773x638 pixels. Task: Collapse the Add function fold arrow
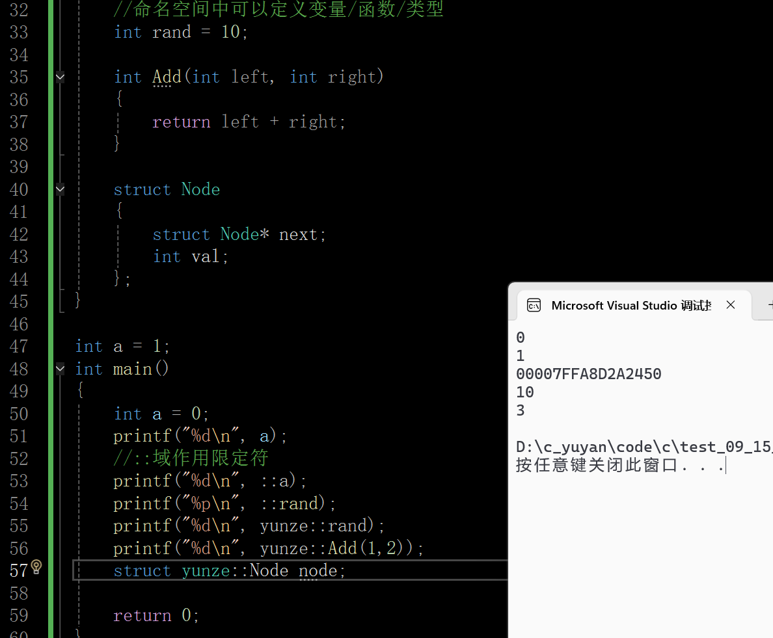click(60, 77)
